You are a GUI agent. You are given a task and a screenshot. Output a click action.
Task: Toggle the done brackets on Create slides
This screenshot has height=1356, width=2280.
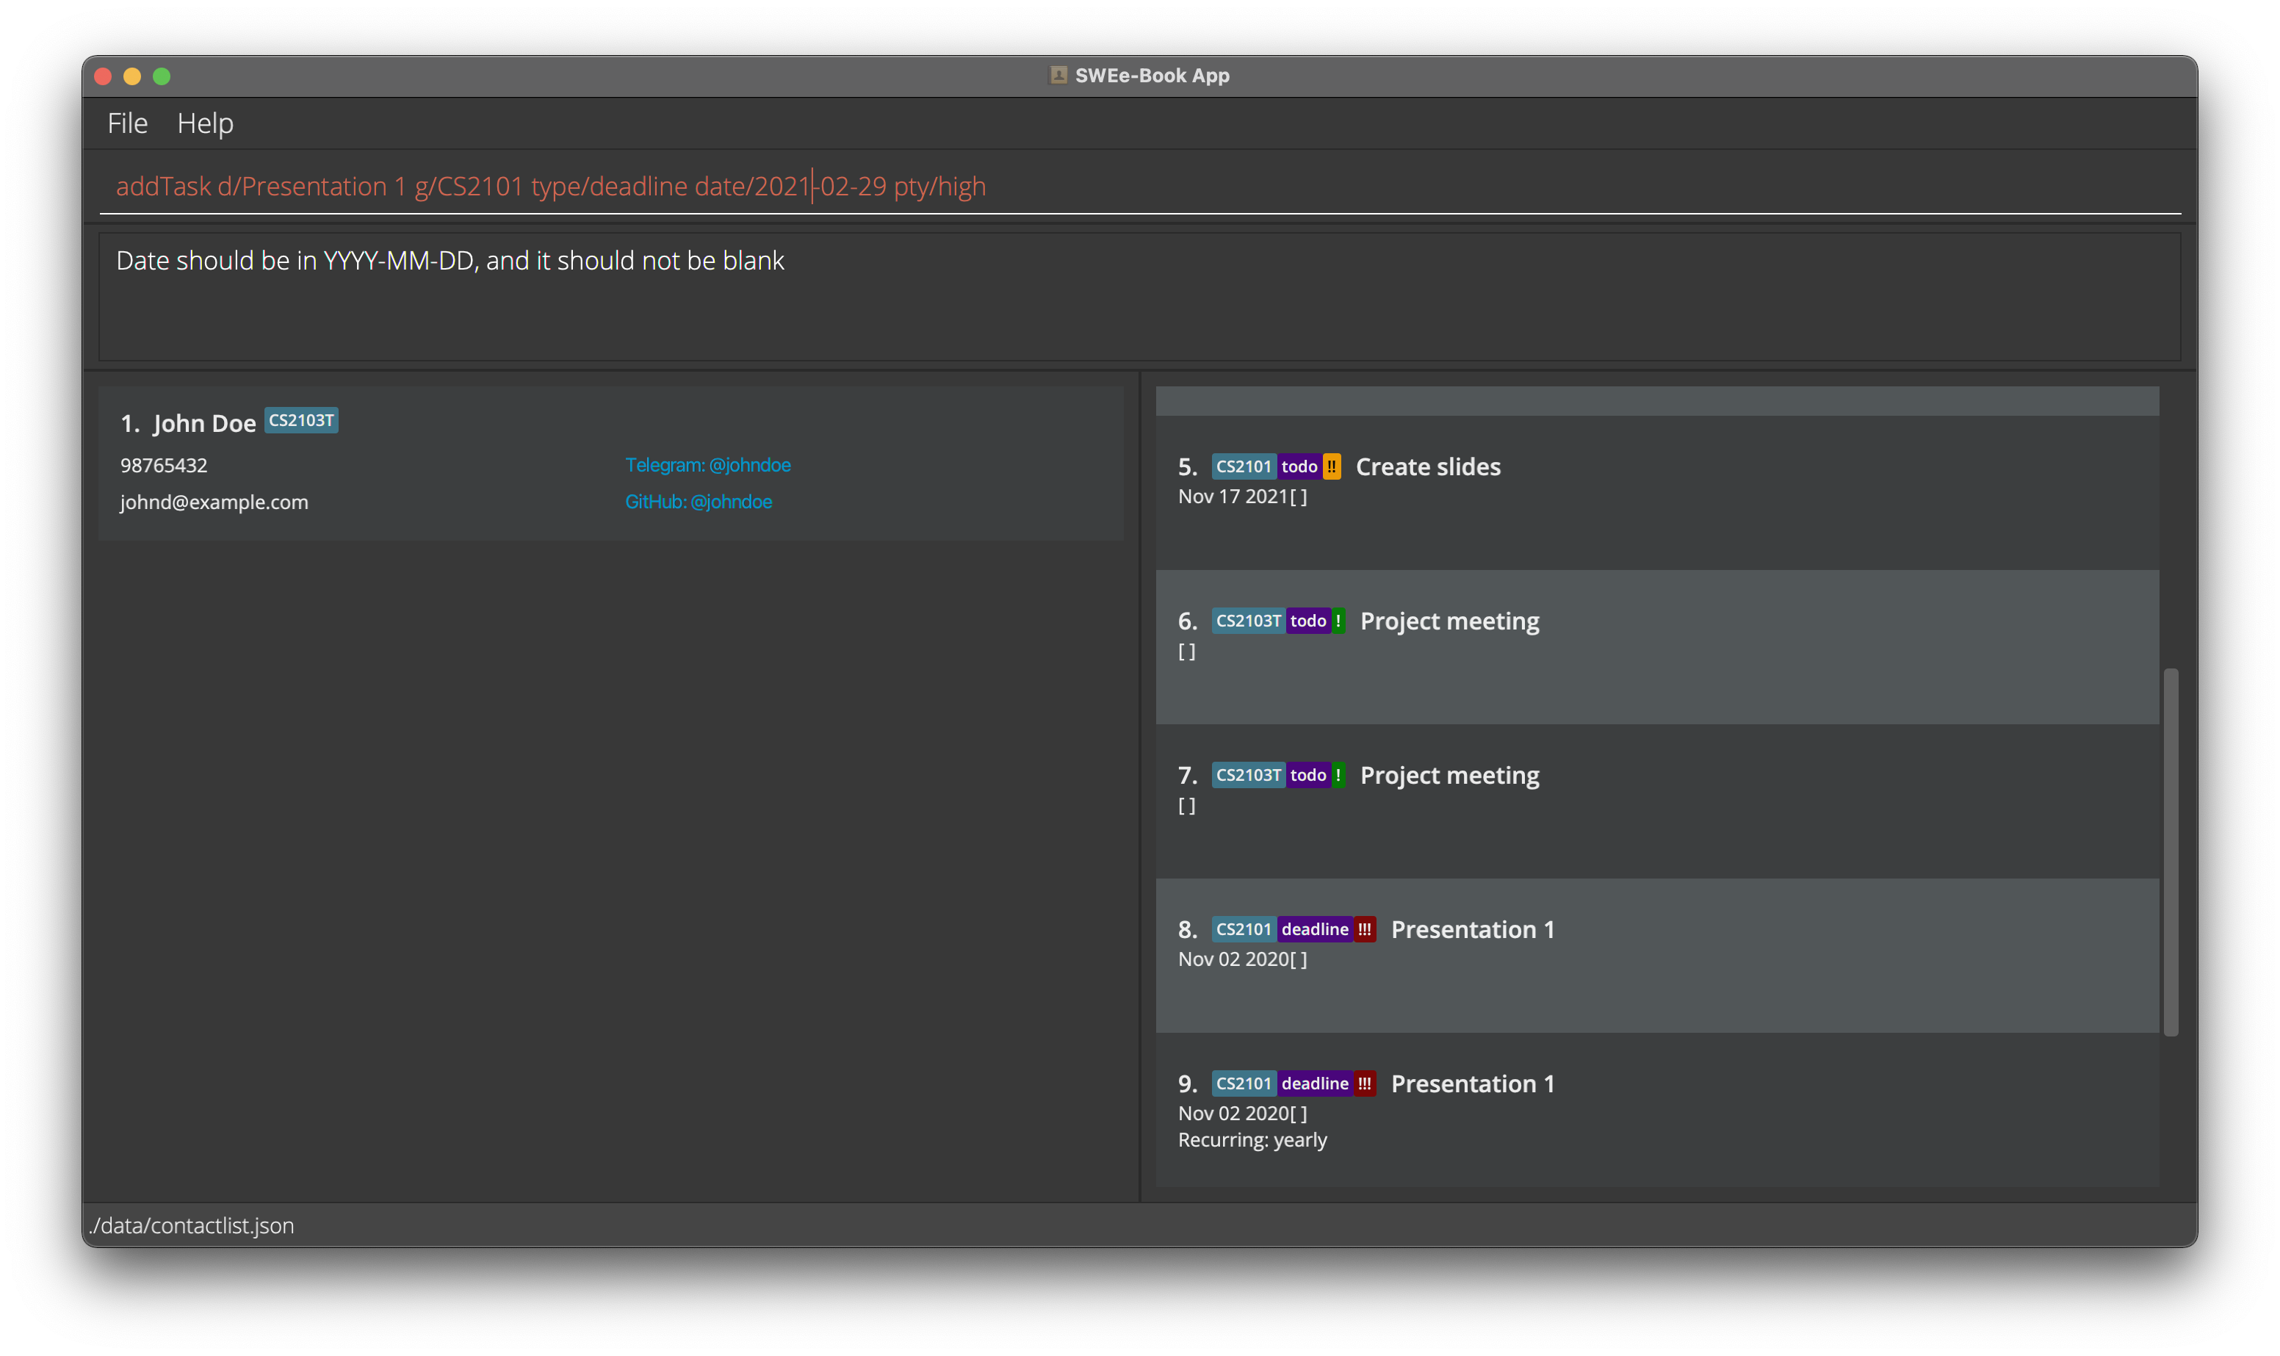point(1298,497)
